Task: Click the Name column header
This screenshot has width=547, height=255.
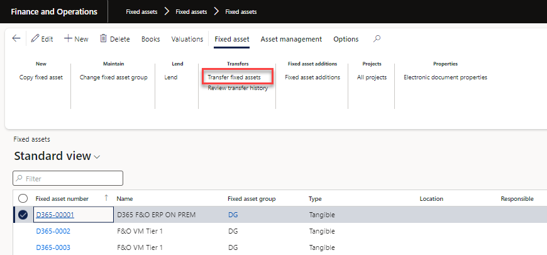Action: 124,199
